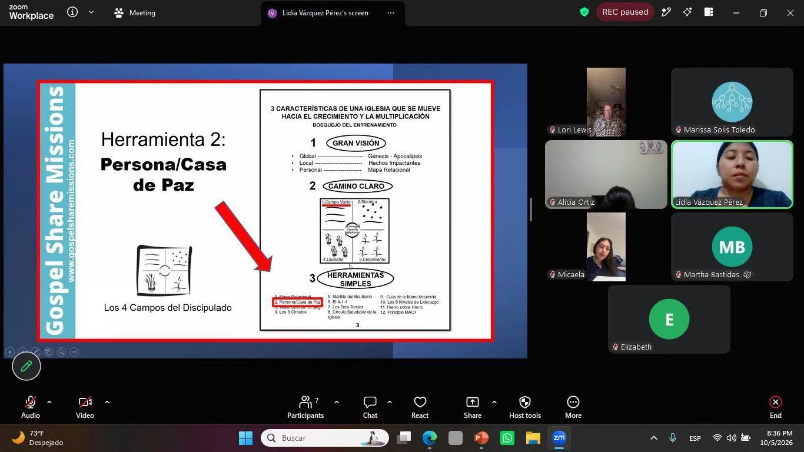Open the AI Companion sparkle icon

[x=687, y=12]
